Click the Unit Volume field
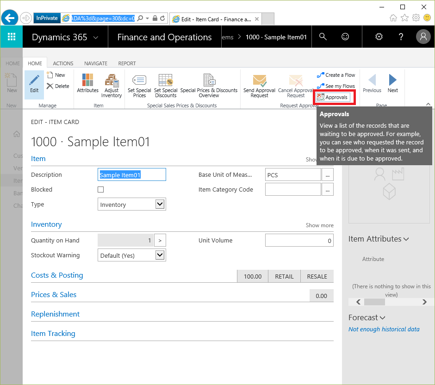 coord(299,240)
